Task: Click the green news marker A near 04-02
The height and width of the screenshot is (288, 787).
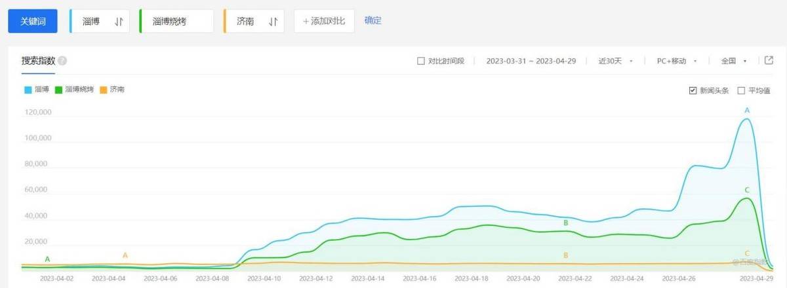Action: point(47,259)
